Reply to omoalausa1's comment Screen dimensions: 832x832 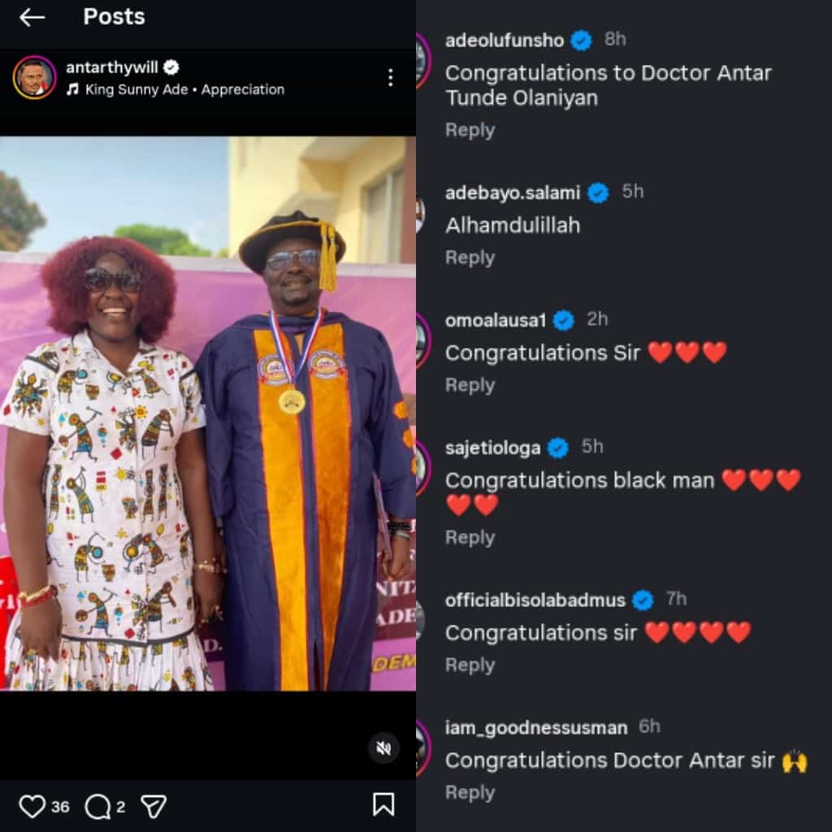[x=470, y=385]
